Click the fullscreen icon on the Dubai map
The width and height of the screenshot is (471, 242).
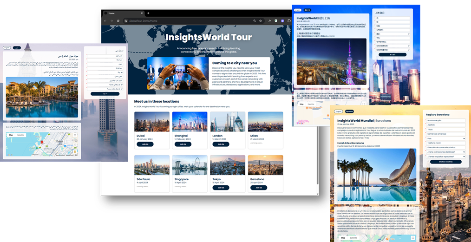coord(75,136)
